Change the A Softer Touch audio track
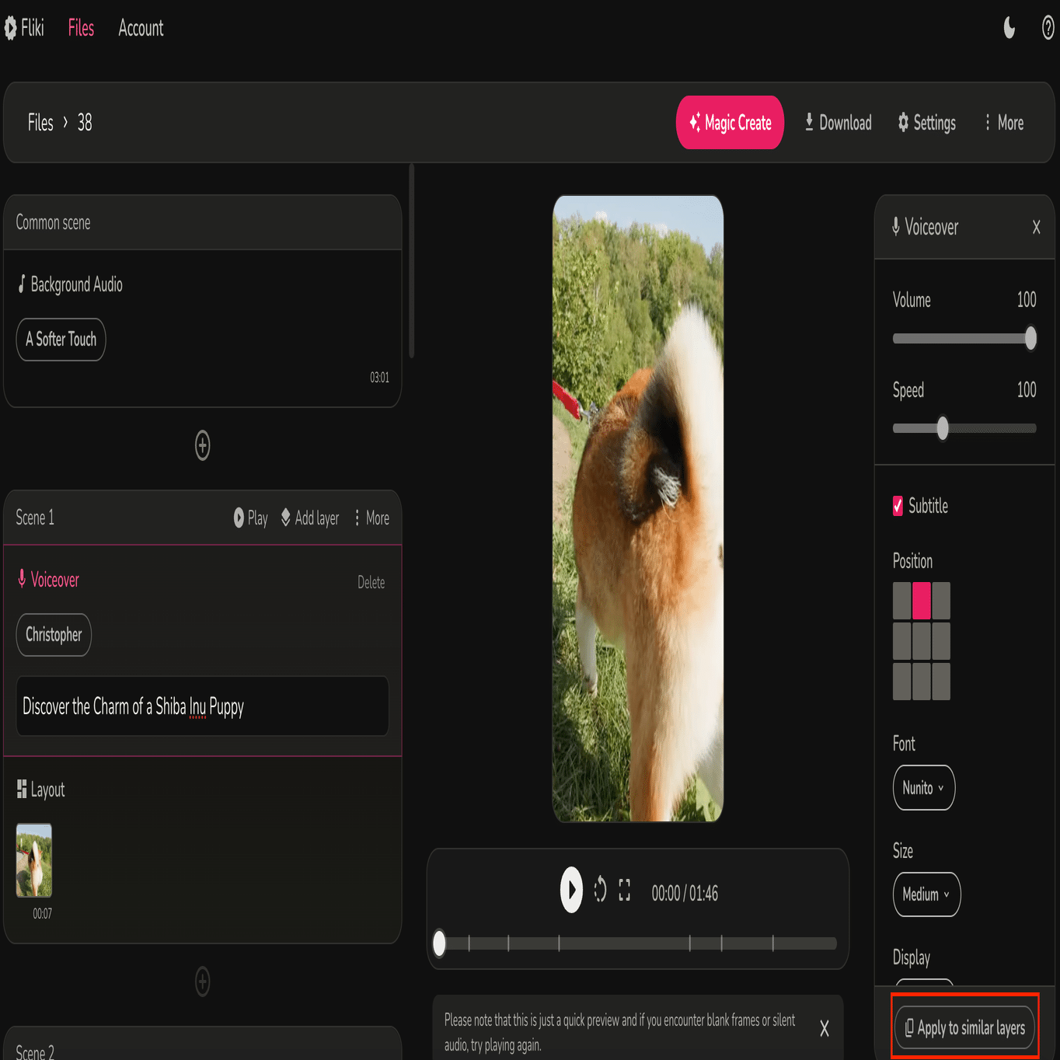1060x1060 pixels. coord(61,340)
